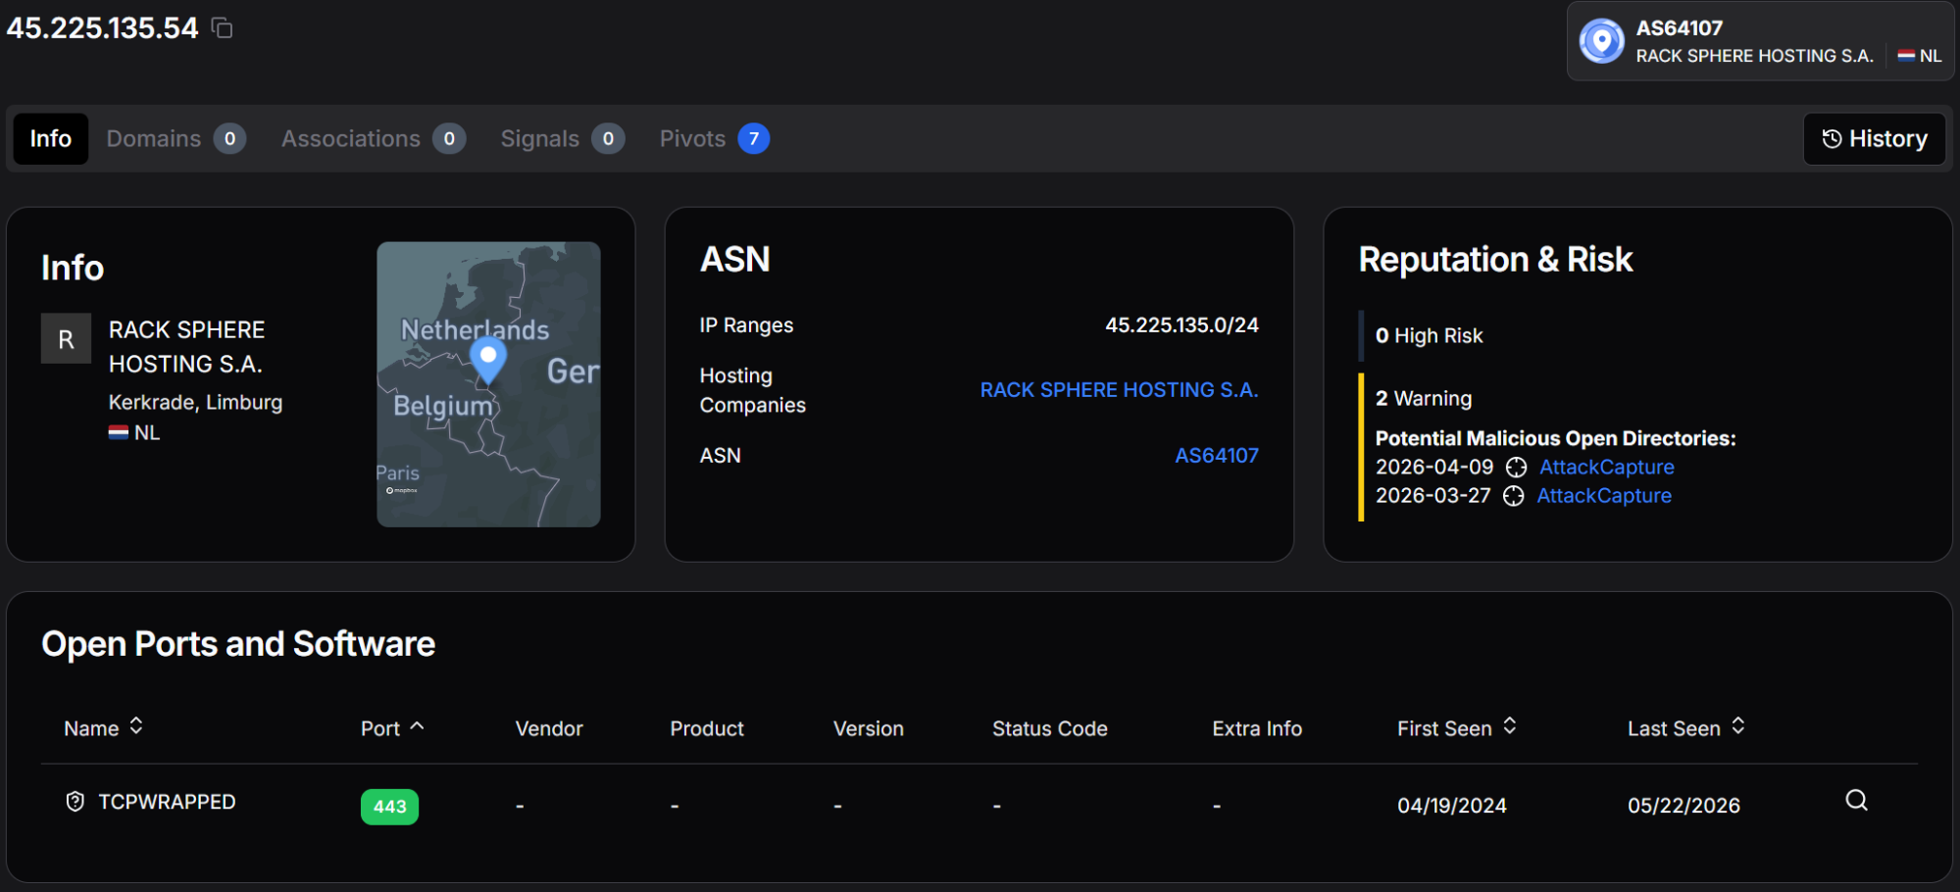The image size is (1960, 892).
Task: Click the map thumbnail of the Netherlands
Action: pos(488,384)
